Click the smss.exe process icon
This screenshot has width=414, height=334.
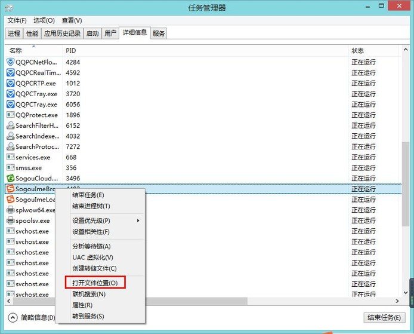[x=10, y=168]
